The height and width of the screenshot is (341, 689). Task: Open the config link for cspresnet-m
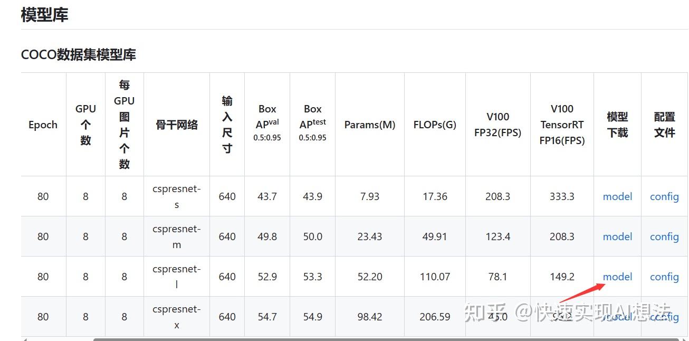pos(664,236)
